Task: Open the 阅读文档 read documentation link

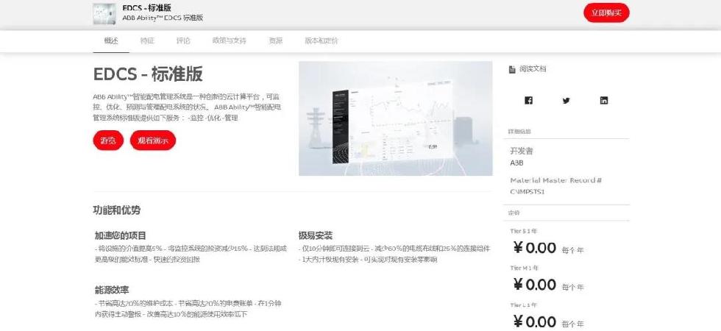Action: (x=533, y=69)
